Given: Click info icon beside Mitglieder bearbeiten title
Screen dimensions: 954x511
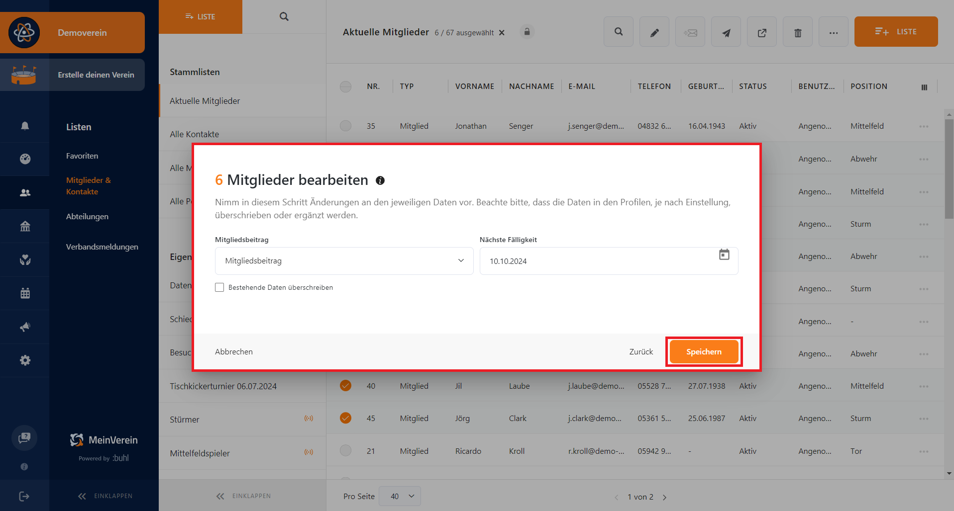Looking at the screenshot, I should coord(380,180).
